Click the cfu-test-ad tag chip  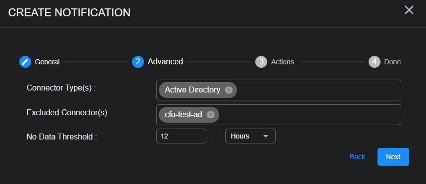click(189, 115)
